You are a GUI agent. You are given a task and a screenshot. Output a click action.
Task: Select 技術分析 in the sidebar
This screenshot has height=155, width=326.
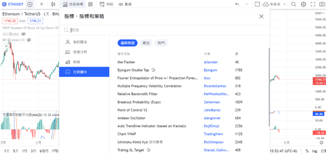(x=84, y=52)
